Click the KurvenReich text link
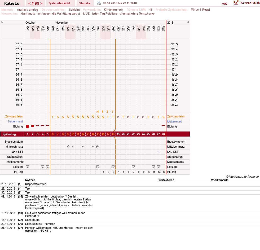Screen dimensions: 260x250 point(250,3)
